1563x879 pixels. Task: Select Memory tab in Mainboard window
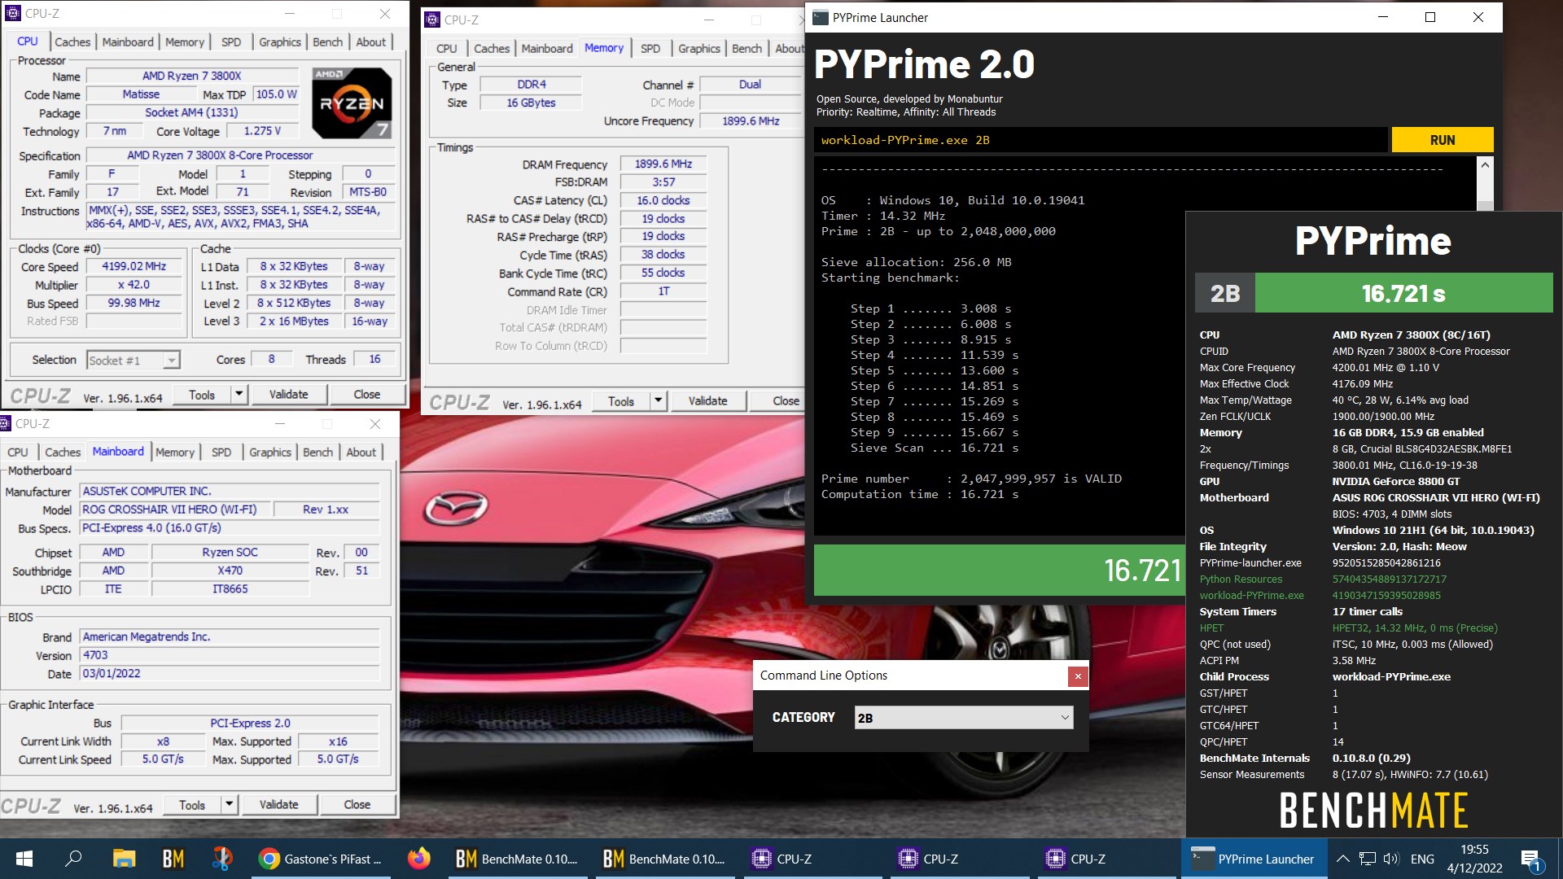pyautogui.click(x=175, y=453)
